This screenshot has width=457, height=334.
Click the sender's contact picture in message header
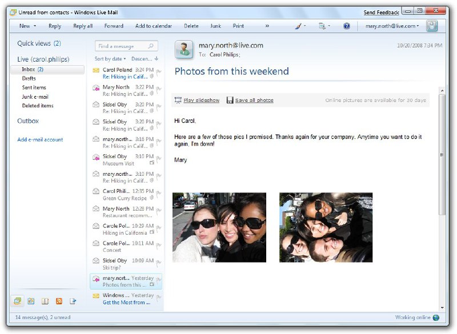coord(184,47)
